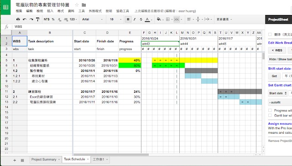The height and width of the screenshot is (166, 292).
Task: Click the redo arrow icon
Action: point(31,19)
